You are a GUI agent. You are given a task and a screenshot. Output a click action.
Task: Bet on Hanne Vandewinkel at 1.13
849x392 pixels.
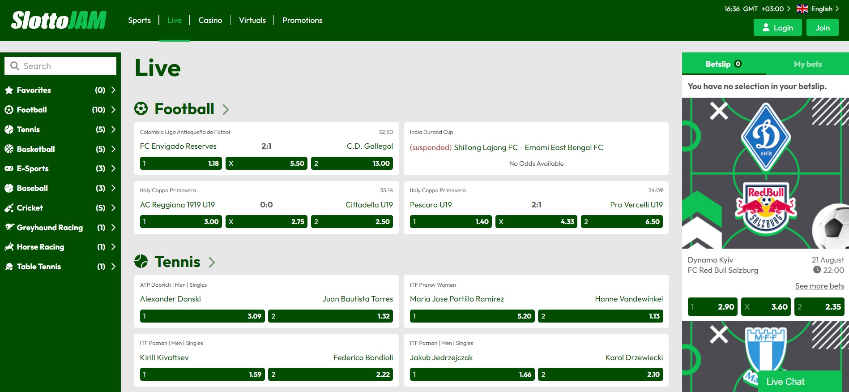point(600,316)
